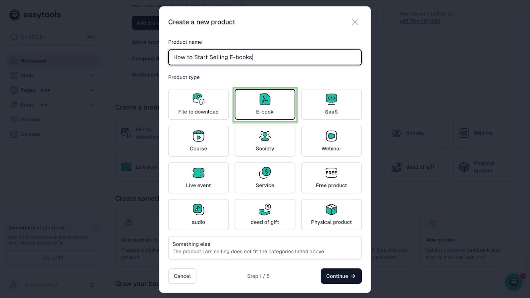Select the Service product type

click(x=265, y=178)
